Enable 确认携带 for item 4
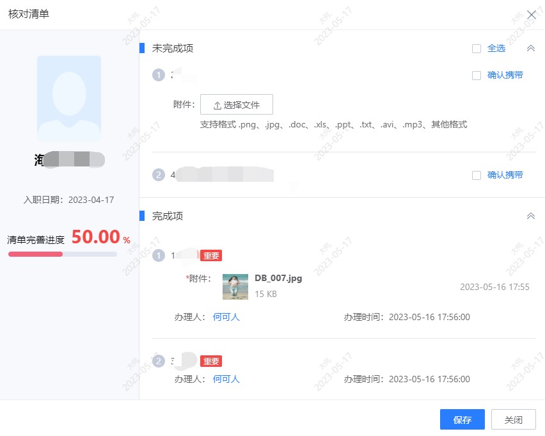This screenshot has width=545, height=436. point(477,175)
